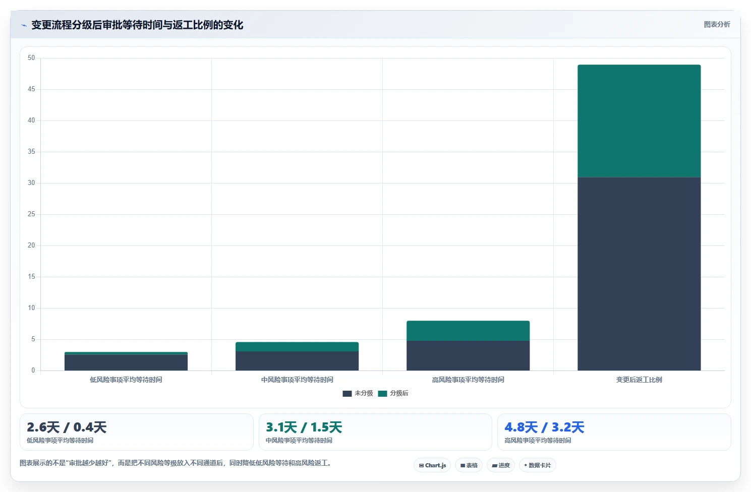Click the 图表分析 tag in the header
Image resolution: width=751 pixels, height=492 pixels.
717,24
